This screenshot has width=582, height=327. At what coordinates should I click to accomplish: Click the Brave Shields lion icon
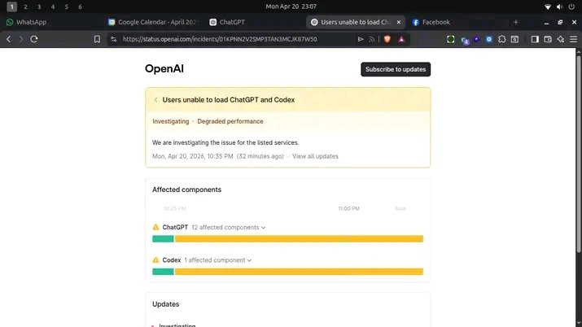(387, 39)
